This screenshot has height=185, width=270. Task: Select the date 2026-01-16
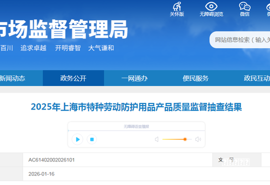coord(41,174)
